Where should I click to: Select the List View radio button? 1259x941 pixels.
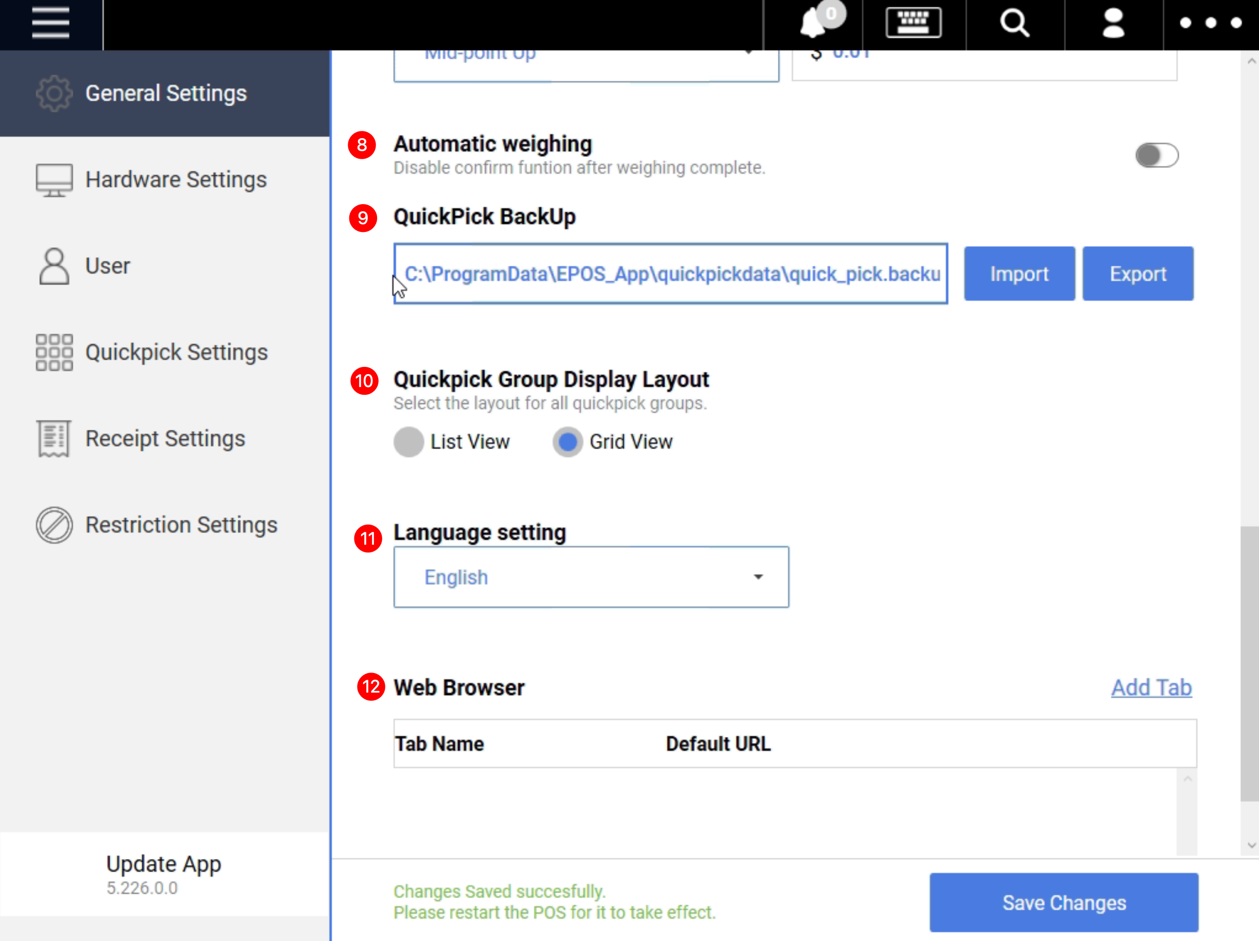tap(408, 442)
